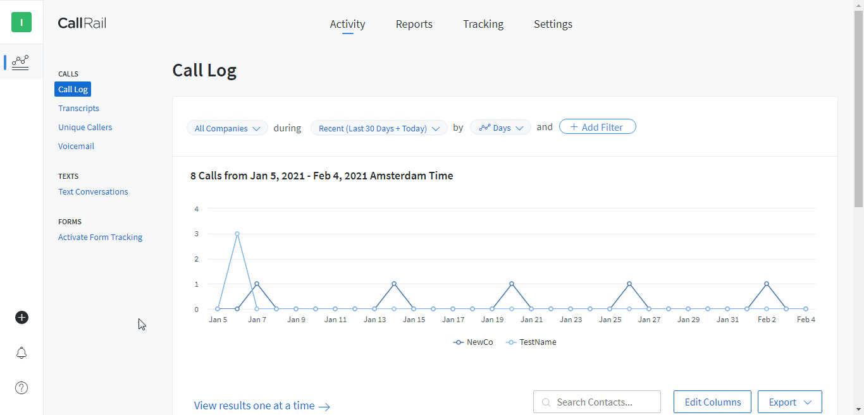
Task: Click the '8 Calls from Jan 5, 2021' heading
Action: point(322,176)
